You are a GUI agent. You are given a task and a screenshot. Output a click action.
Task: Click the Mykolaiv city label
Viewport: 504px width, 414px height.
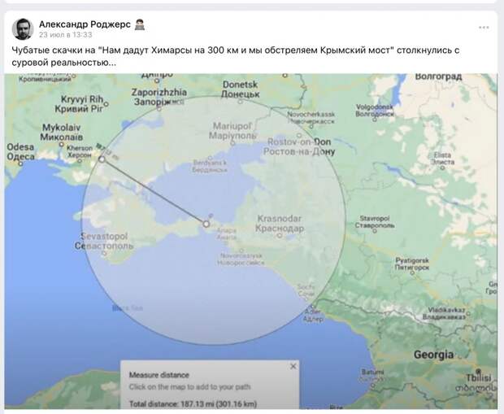tap(62, 133)
